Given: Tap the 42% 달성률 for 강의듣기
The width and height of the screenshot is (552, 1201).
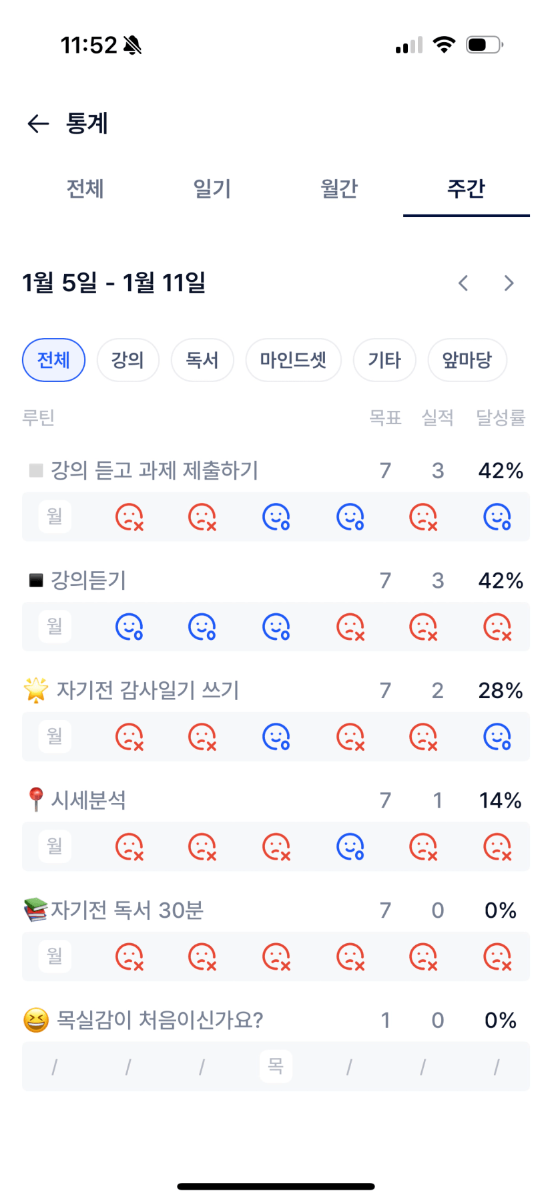Looking at the screenshot, I should [x=501, y=580].
